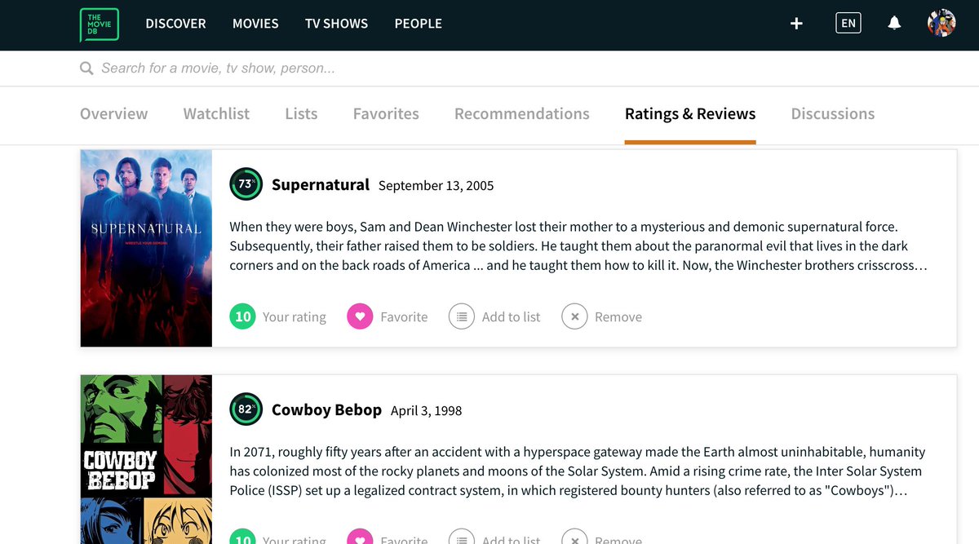This screenshot has width=979, height=544.
Task: Click the plus add-new icon
Action: pyautogui.click(x=796, y=24)
